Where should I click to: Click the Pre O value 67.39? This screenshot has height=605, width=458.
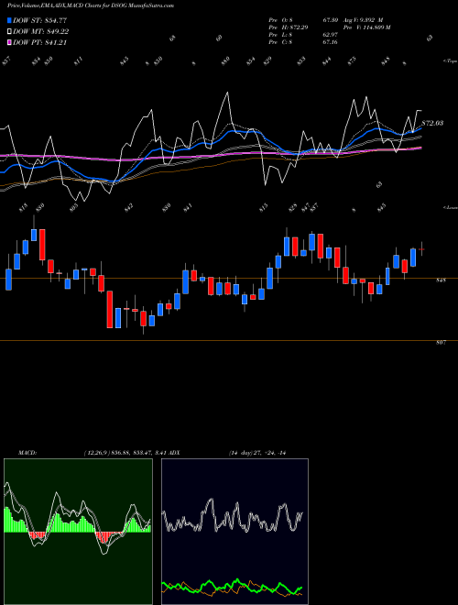(x=330, y=20)
